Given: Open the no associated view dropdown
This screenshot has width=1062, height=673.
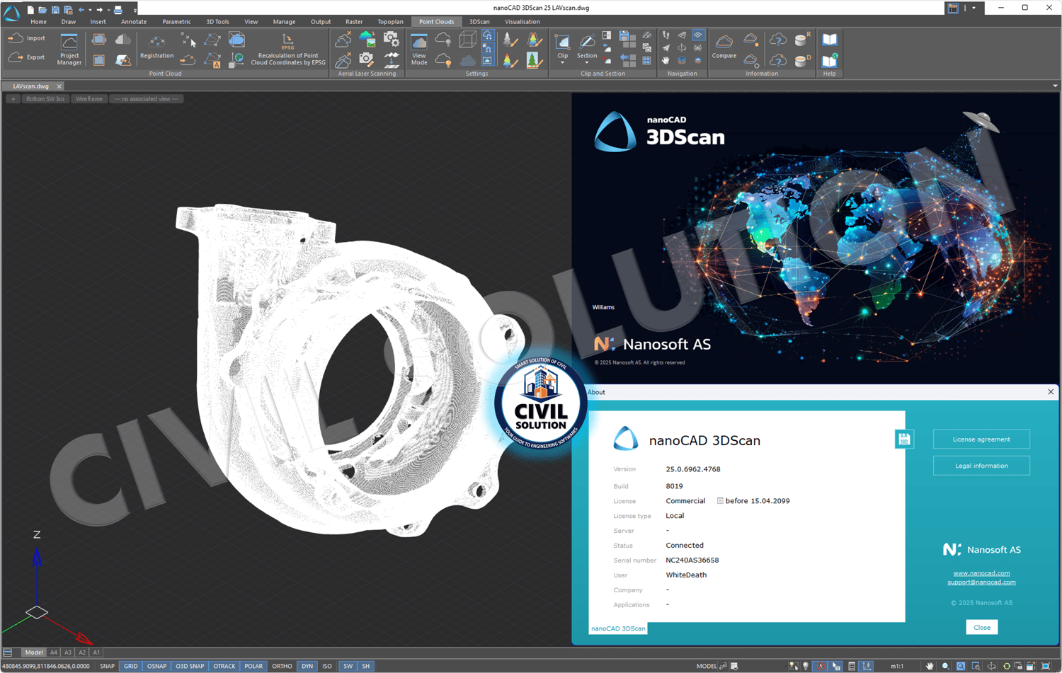Looking at the screenshot, I should (147, 99).
